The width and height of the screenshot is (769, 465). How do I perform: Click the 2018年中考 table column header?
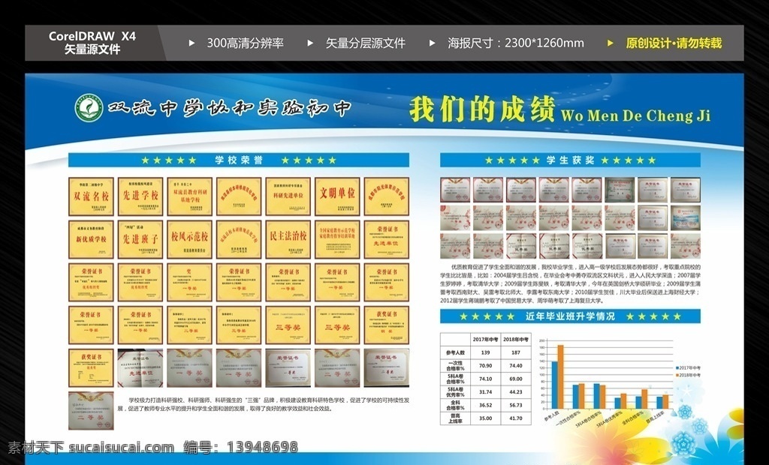516,339
